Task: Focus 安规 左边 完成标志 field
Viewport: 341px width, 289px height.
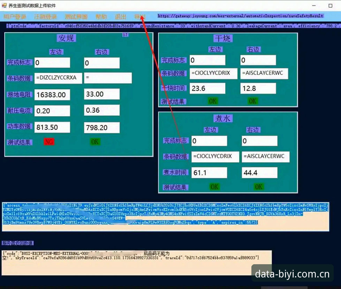Action: pos(52,63)
